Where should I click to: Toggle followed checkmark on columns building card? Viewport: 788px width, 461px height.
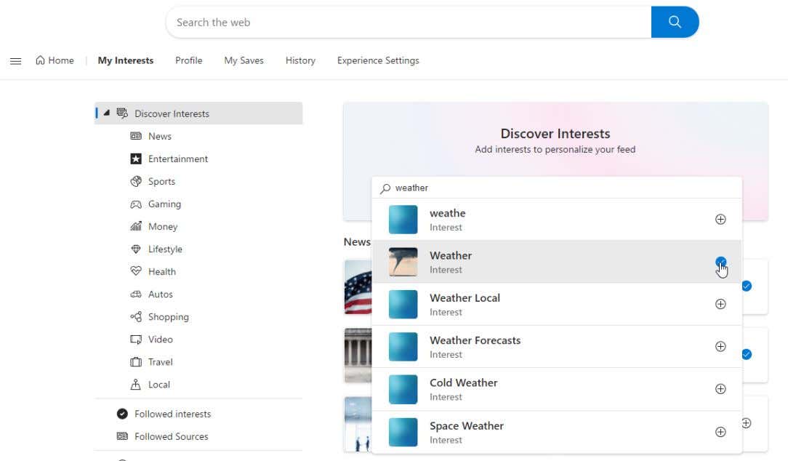(x=747, y=354)
